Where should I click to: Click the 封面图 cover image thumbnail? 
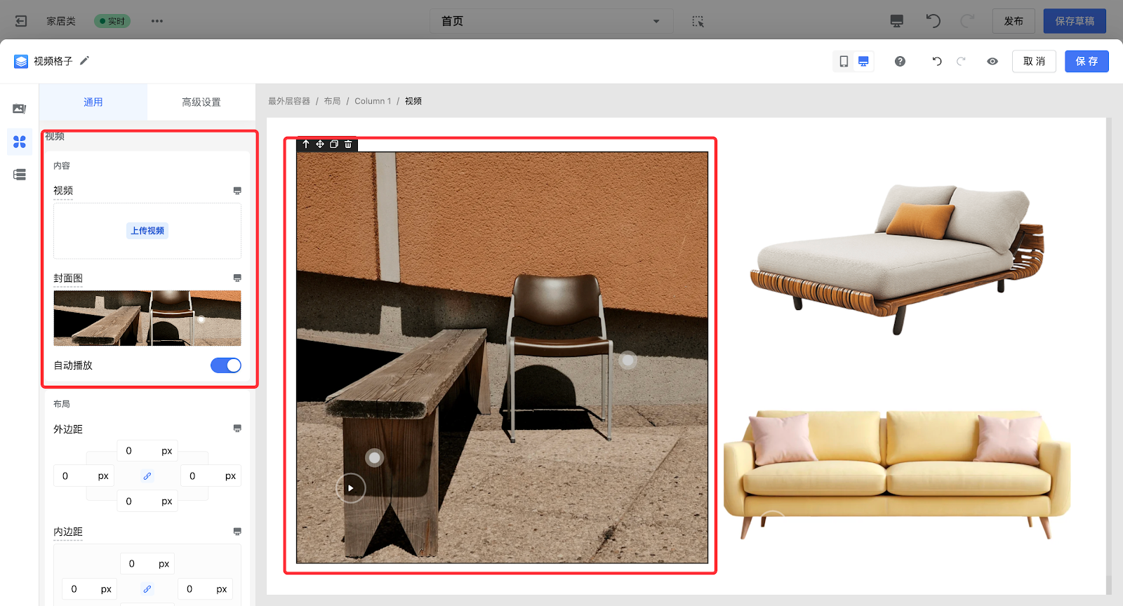tap(147, 318)
